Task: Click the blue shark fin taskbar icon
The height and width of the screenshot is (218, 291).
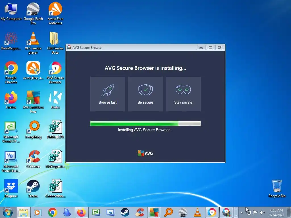Action: [67, 212]
